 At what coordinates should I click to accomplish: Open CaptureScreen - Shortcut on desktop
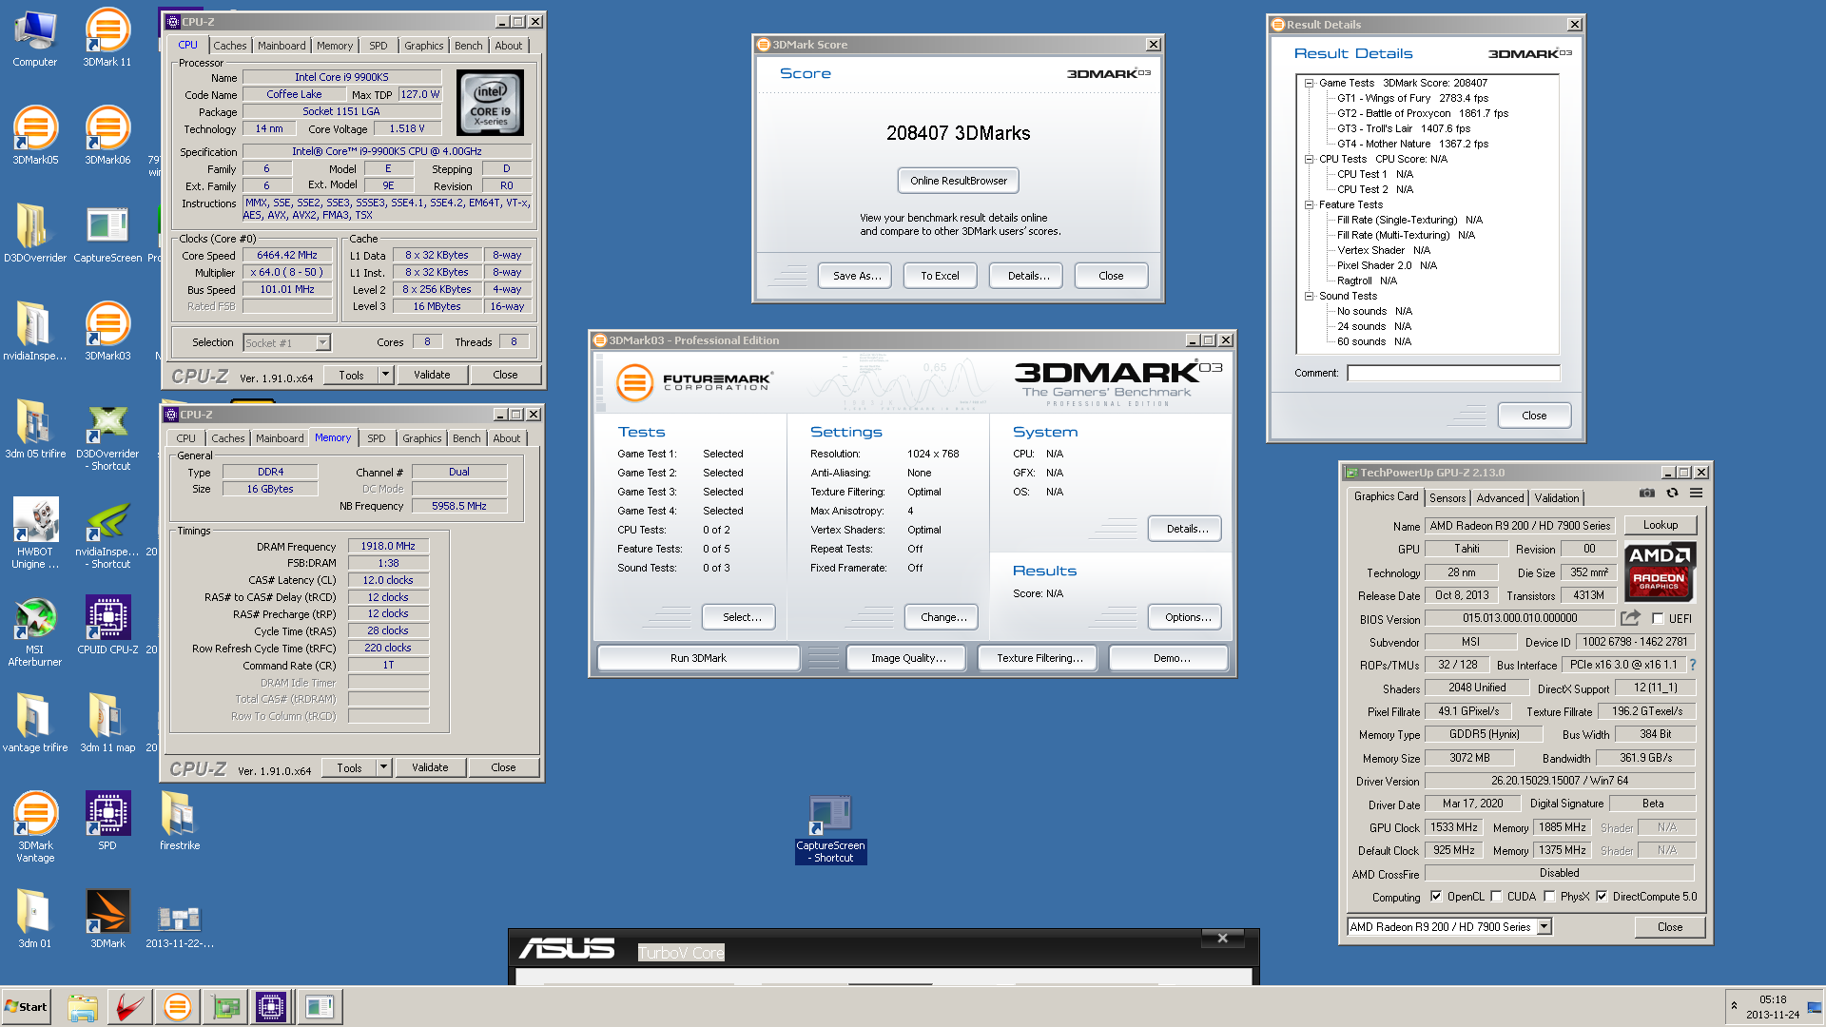pyautogui.click(x=830, y=829)
